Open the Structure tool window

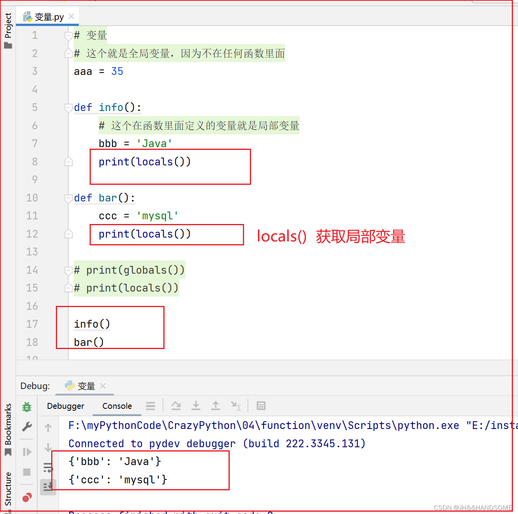pos(8,489)
